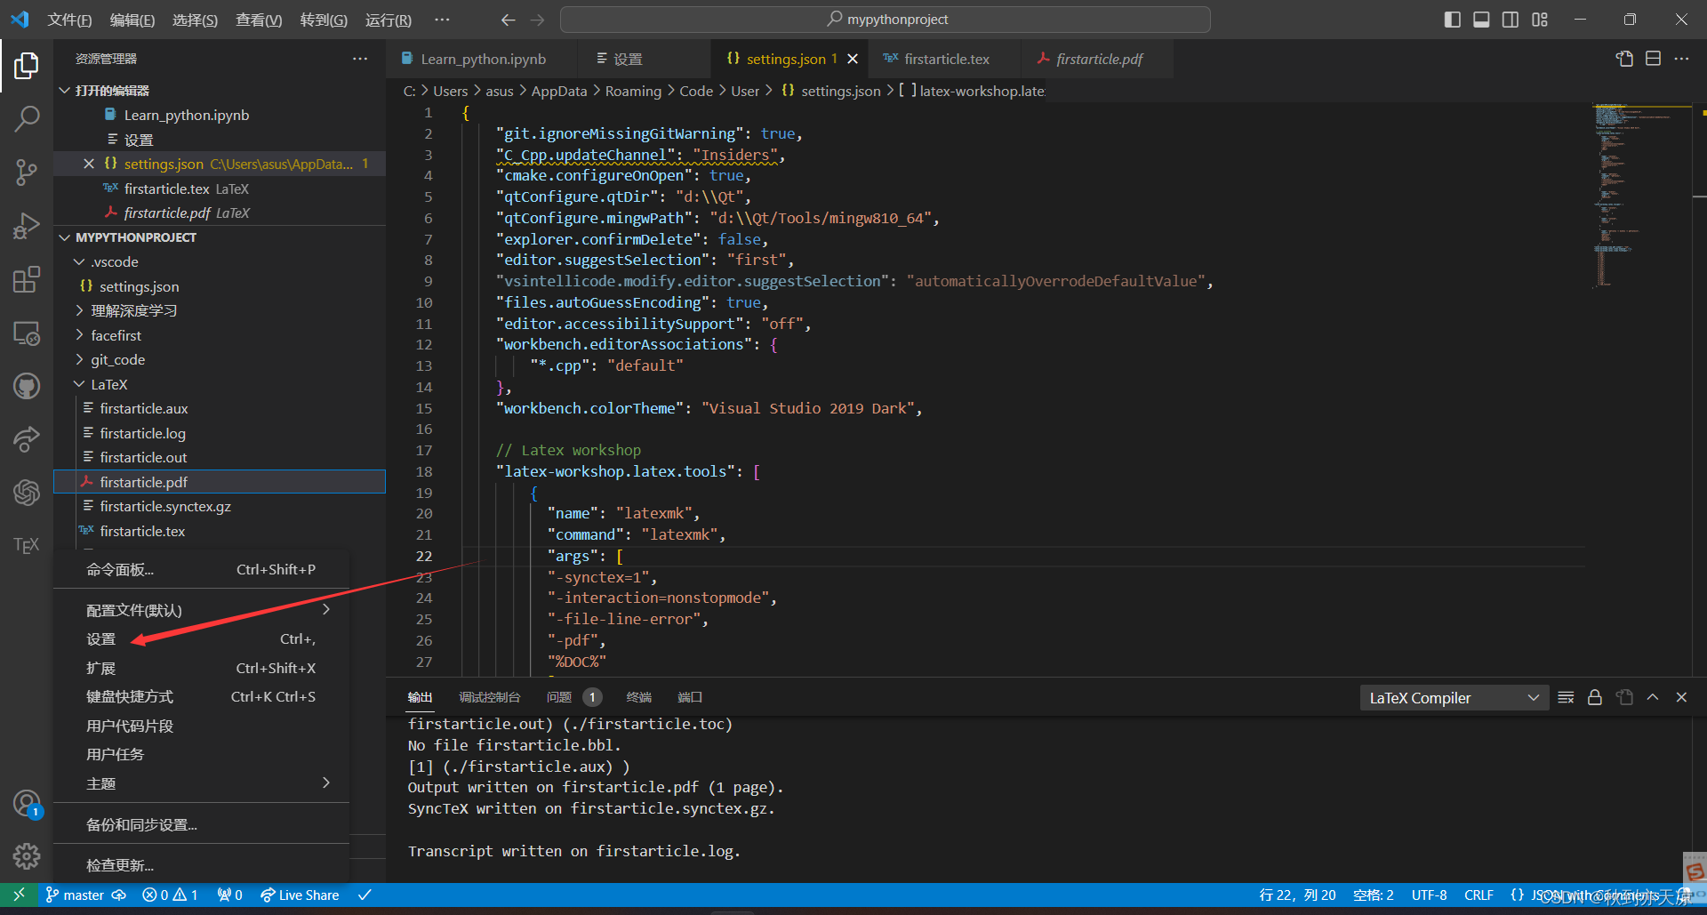Screen dimensions: 1707x915
Task: Open errors and warnings count in status bar
Action: 170,895
